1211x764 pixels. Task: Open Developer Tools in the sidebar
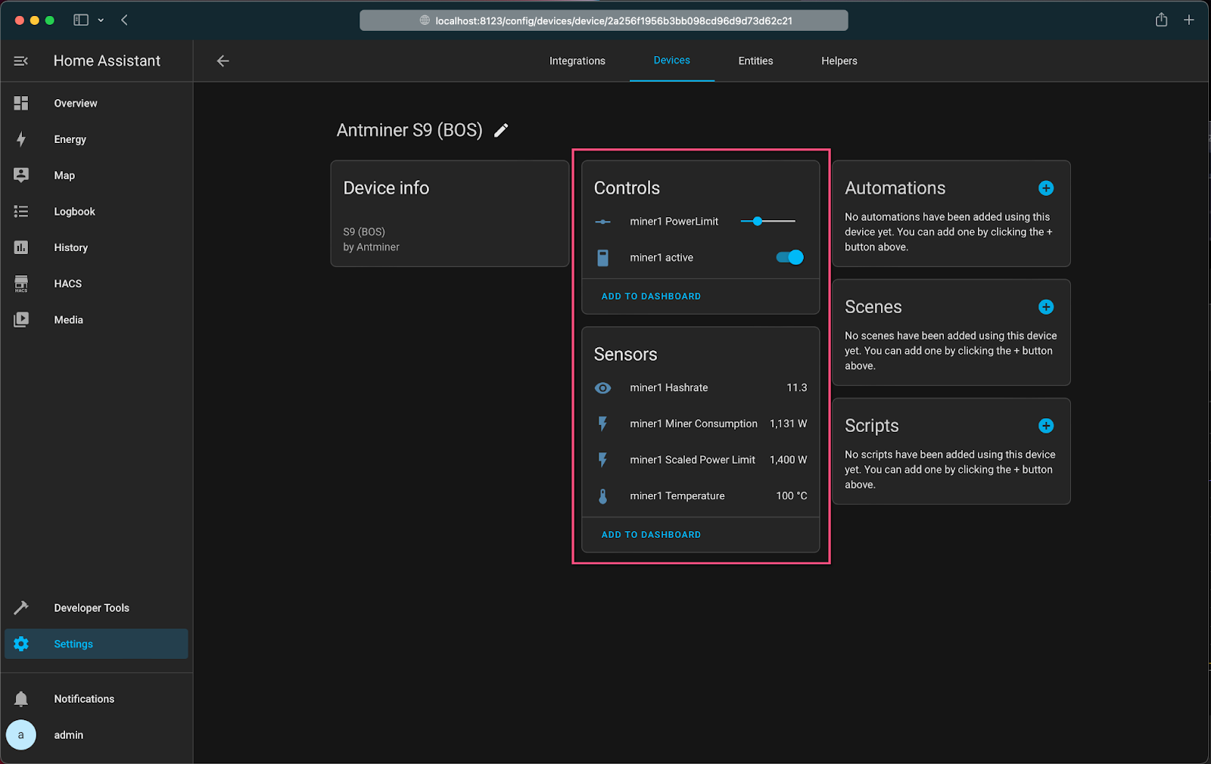[x=96, y=607]
